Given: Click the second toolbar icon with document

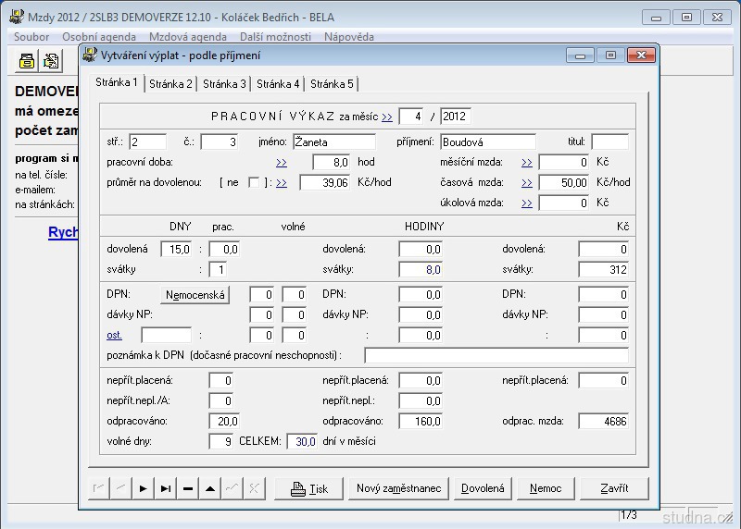Looking at the screenshot, I should 51,61.
